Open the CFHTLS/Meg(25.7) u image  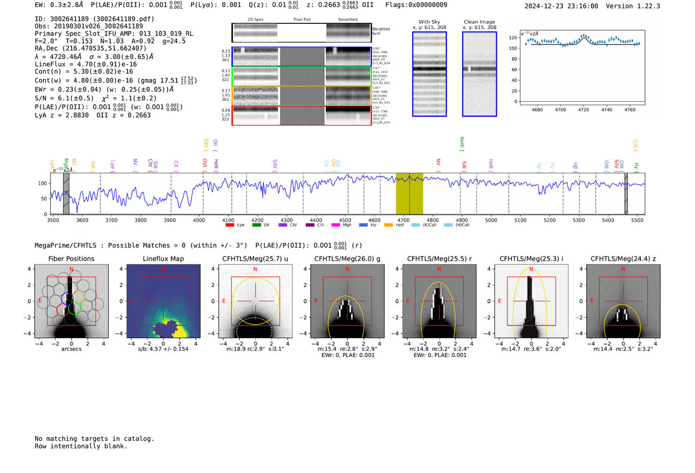click(x=255, y=301)
